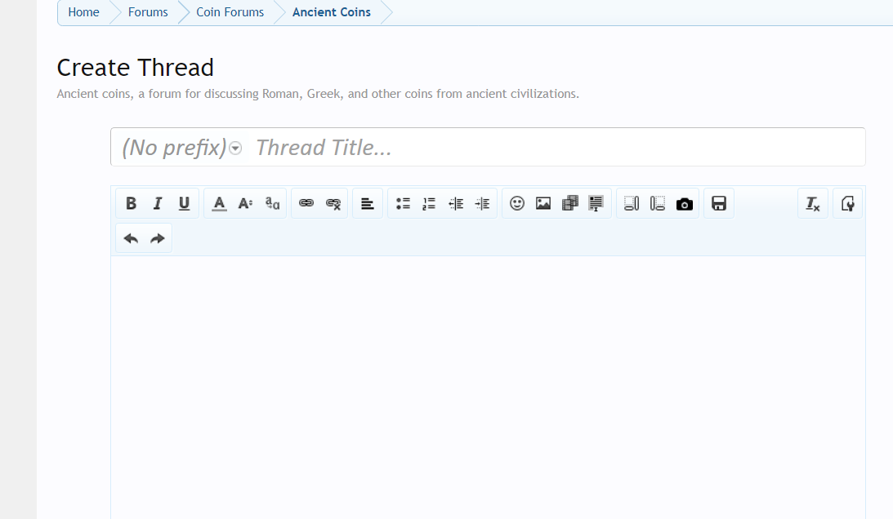Insert a link with the chain icon
This screenshot has width=893, height=519.
pos(306,204)
